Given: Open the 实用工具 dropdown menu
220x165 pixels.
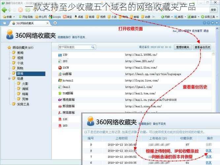Looking at the screenshot, I should click(x=209, y=17).
